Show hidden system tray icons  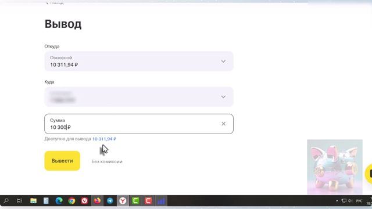point(337,201)
